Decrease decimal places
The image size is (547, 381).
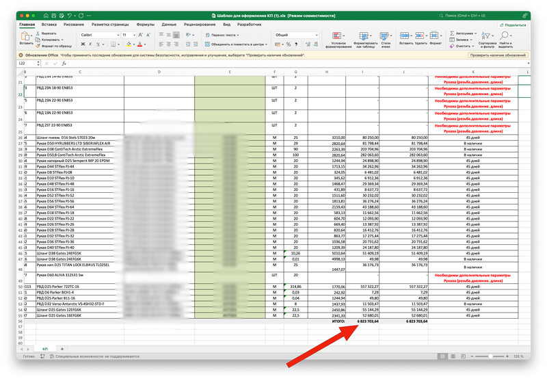(316, 44)
